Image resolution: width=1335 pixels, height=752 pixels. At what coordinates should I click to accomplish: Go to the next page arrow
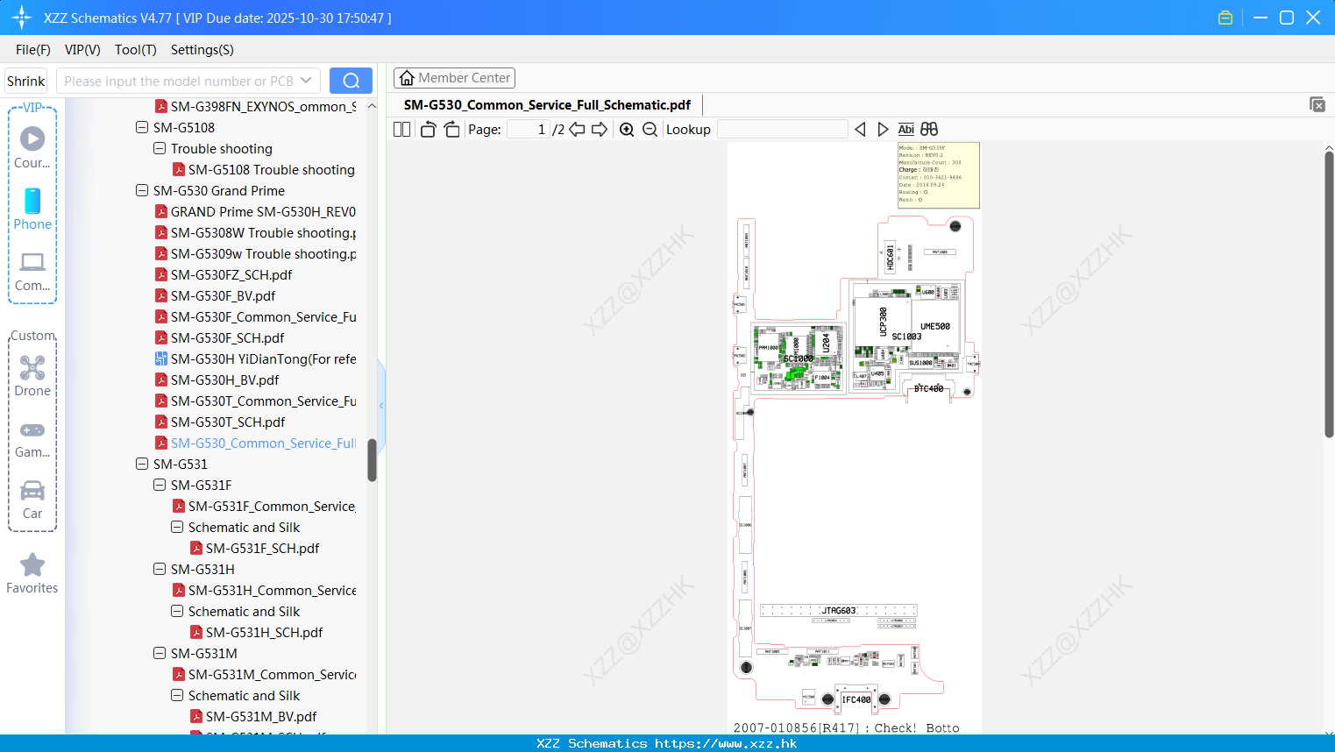[x=600, y=129]
